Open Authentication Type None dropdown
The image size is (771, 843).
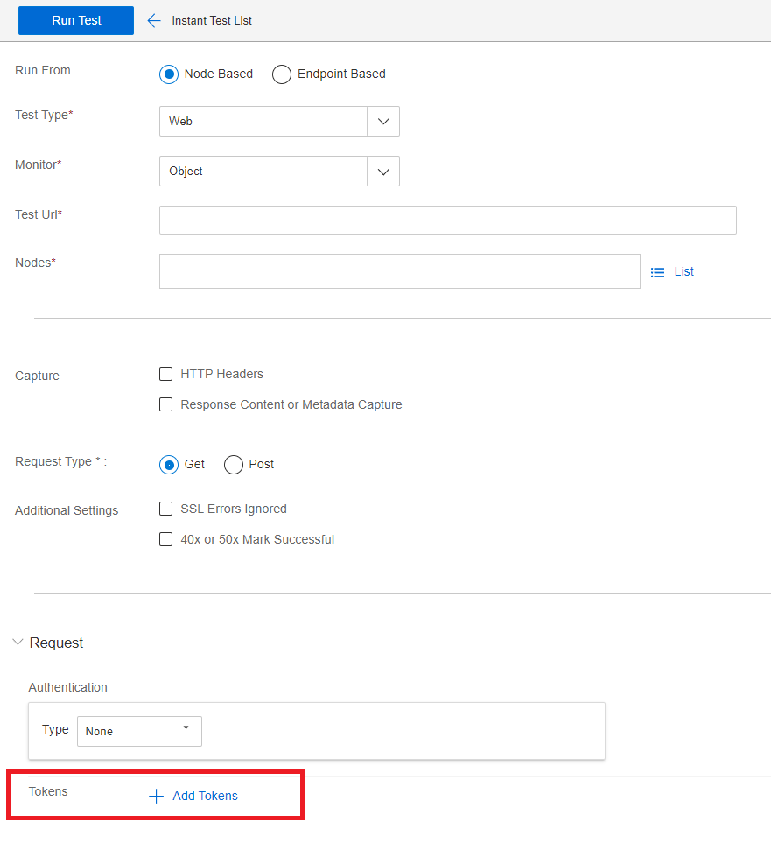[x=140, y=732]
